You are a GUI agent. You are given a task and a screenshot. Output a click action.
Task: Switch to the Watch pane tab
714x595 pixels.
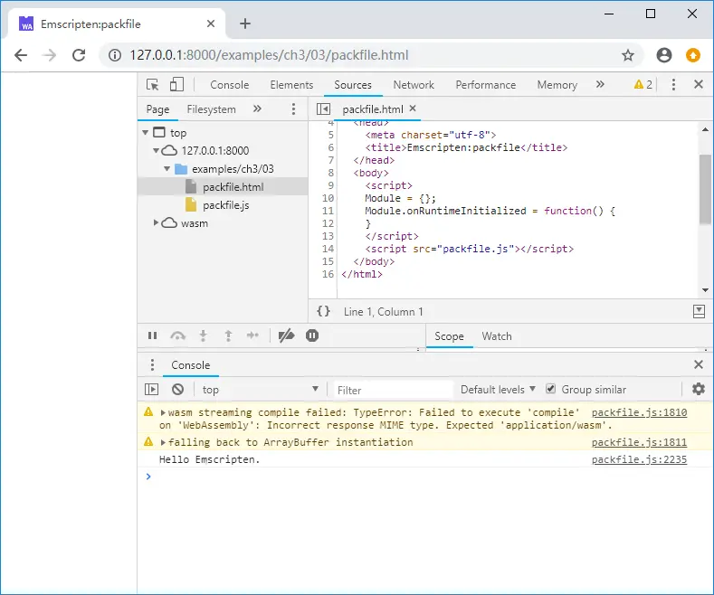[x=497, y=336]
